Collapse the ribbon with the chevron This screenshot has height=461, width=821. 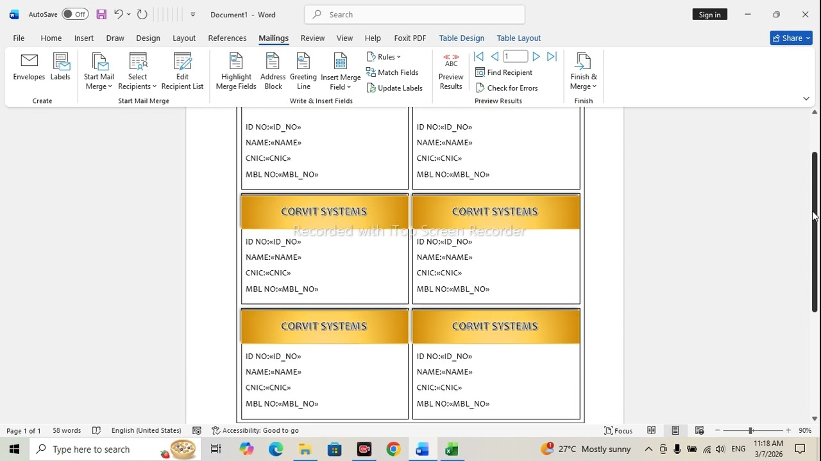pyautogui.click(x=806, y=99)
